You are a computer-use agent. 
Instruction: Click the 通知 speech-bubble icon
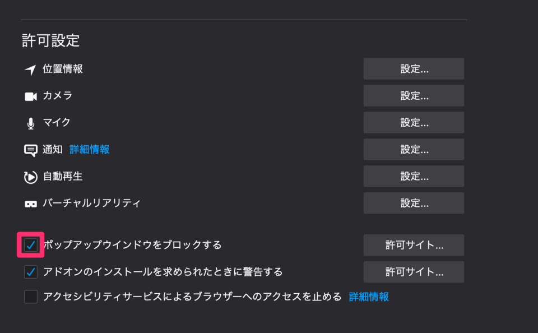(31, 149)
